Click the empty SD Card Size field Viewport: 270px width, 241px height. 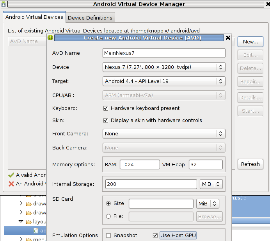pyautogui.click(x=161, y=204)
